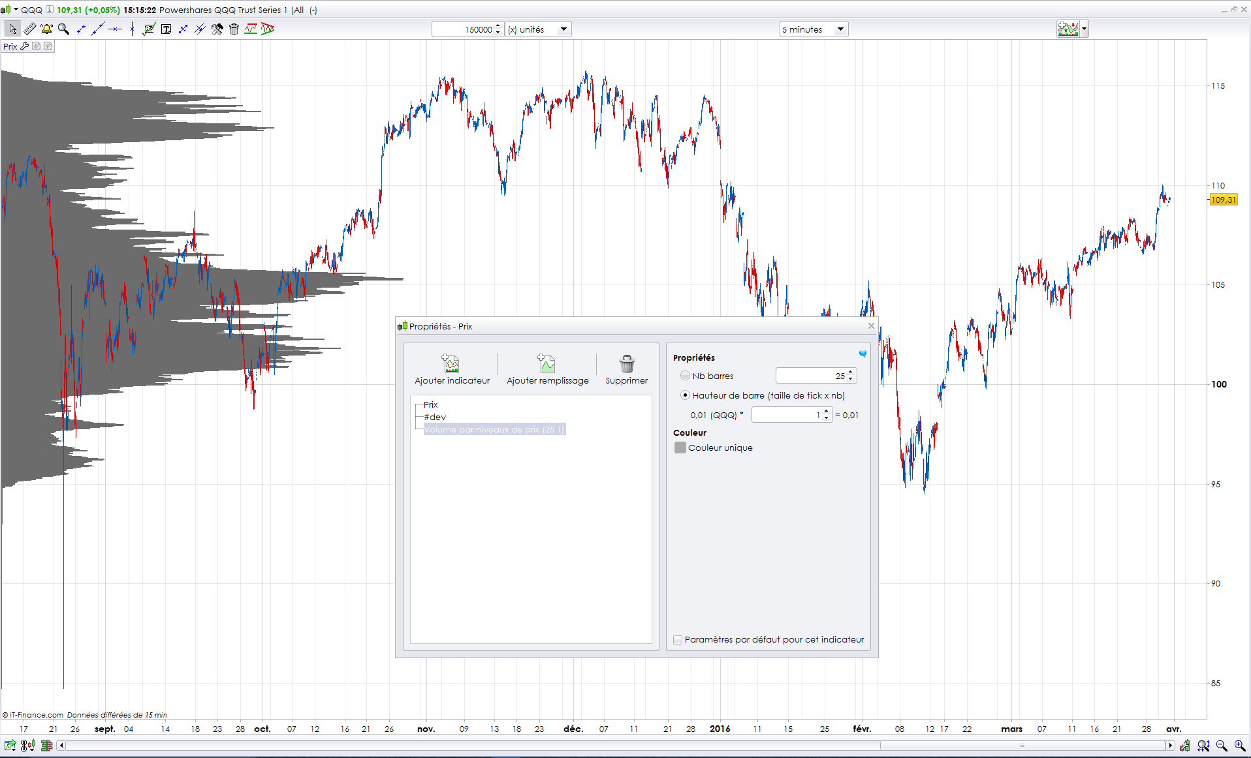Open candlestick wrench chart properties
1251x758 pixels.
1185,745
